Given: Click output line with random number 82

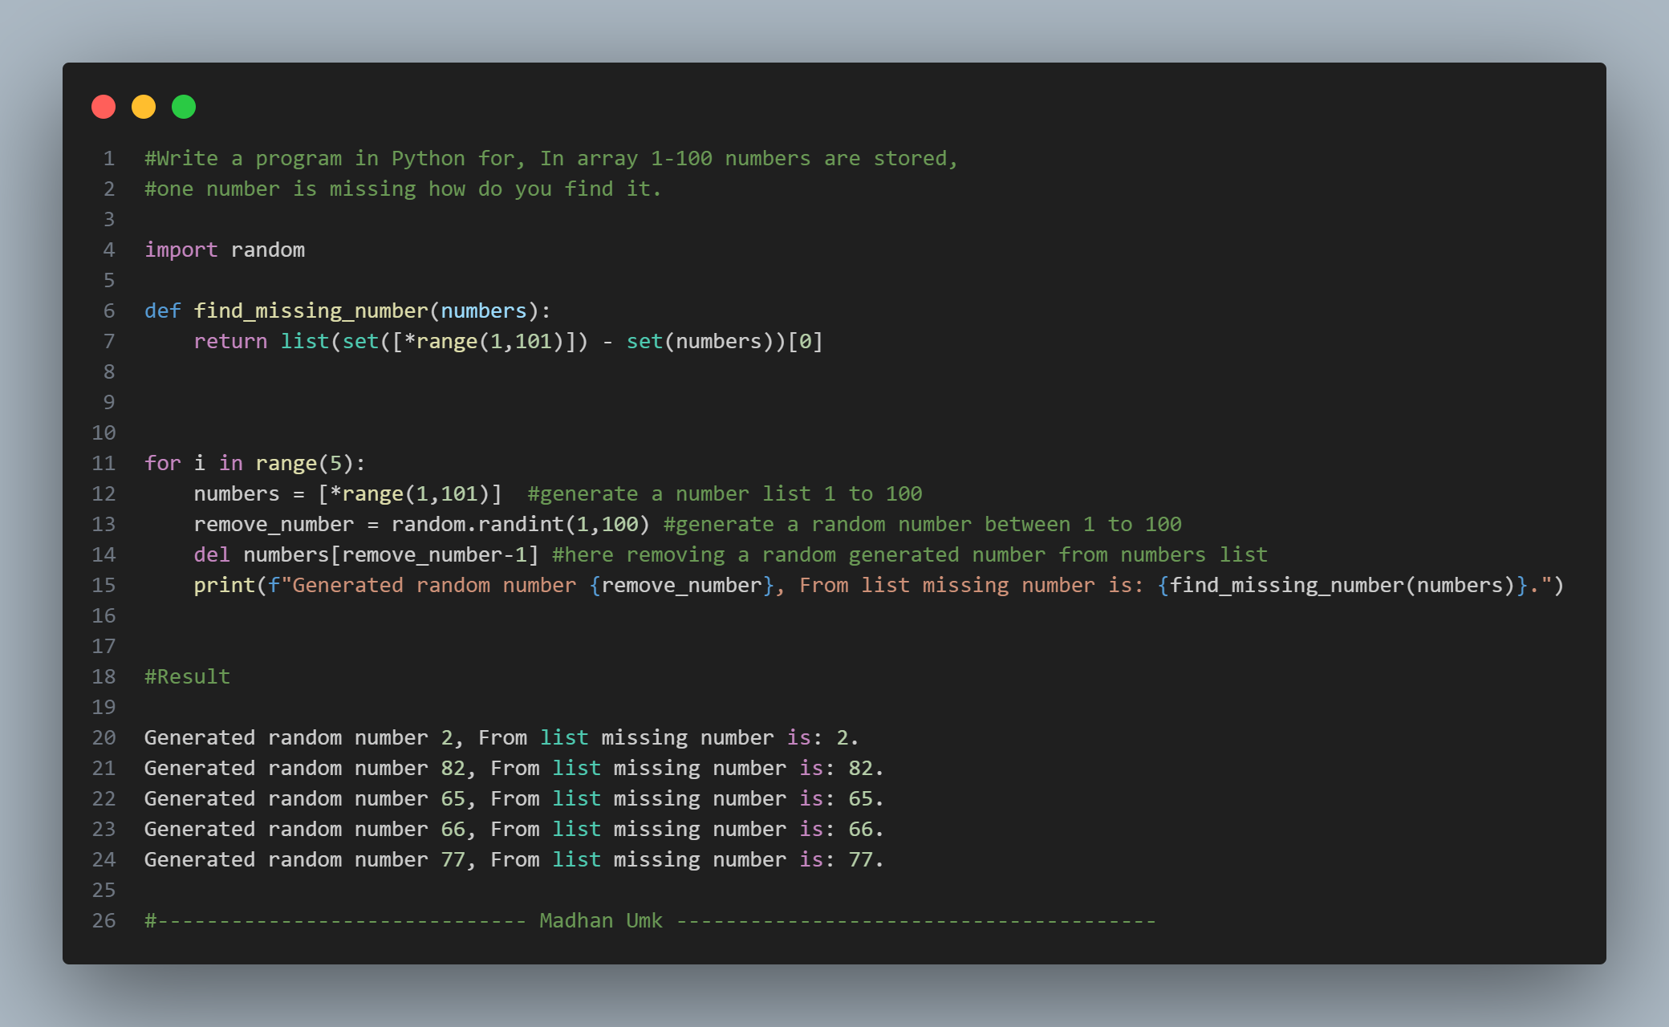Looking at the screenshot, I should click(514, 768).
